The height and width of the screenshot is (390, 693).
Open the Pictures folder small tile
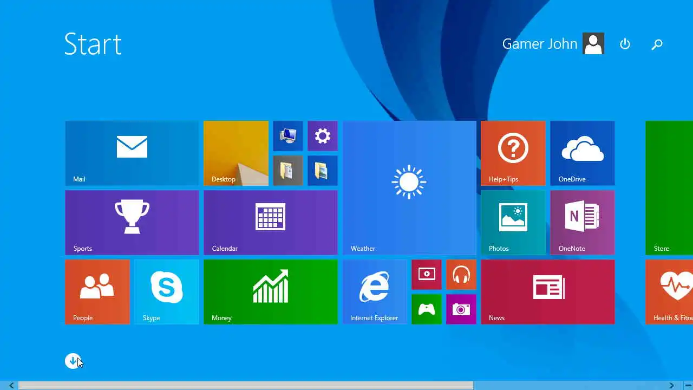(323, 171)
